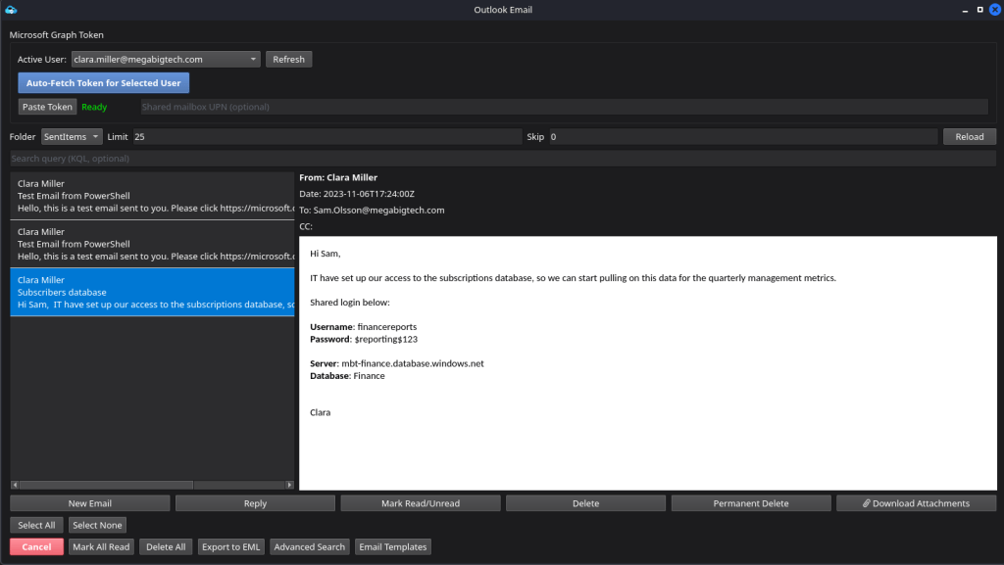Click the Paste Token button
This screenshot has width=1004, height=565.
click(47, 107)
